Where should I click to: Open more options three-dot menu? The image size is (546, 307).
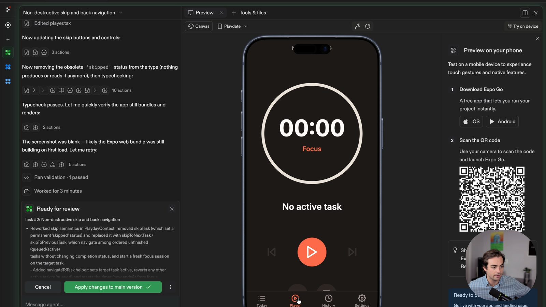point(170,287)
